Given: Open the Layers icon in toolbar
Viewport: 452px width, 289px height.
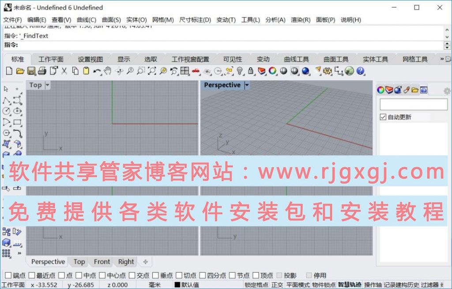Looking at the screenshot, I should [261, 71].
